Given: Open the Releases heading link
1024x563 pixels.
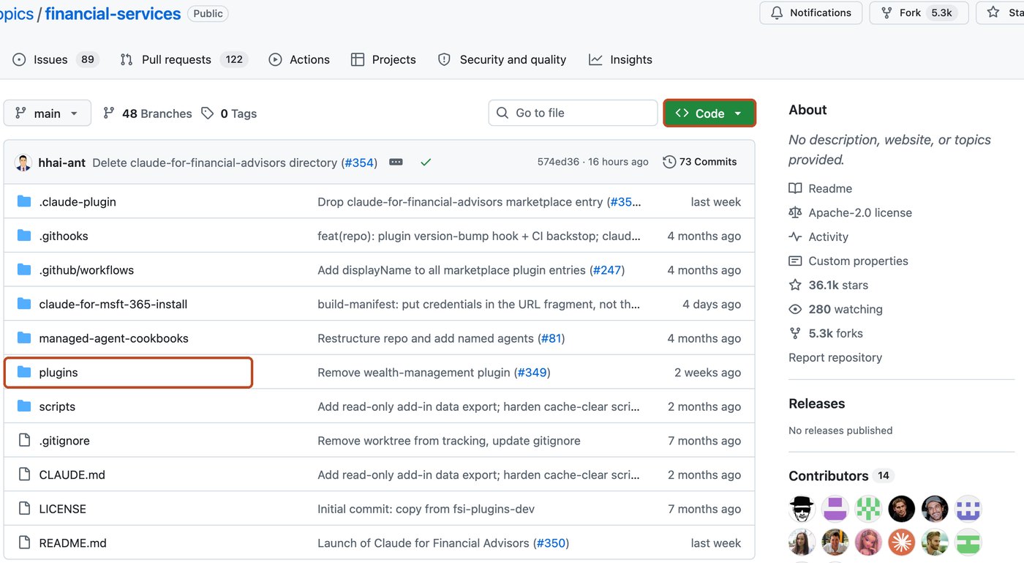Looking at the screenshot, I should [x=816, y=403].
